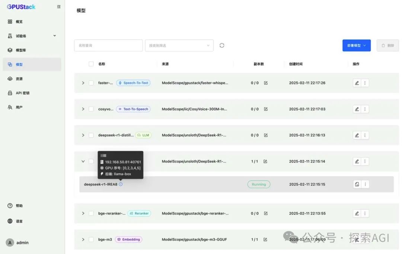Edit replica count for cosyvoice model
The width and height of the screenshot is (402, 254).
265,109
